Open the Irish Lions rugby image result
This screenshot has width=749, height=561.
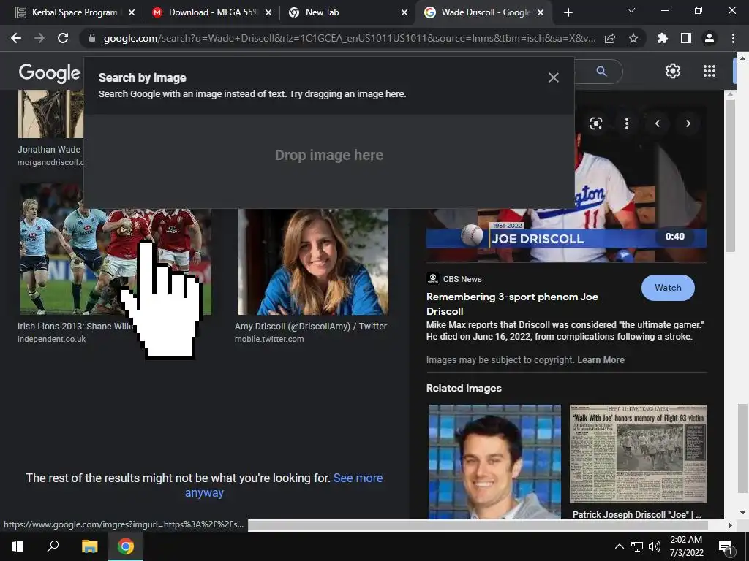pos(116,250)
